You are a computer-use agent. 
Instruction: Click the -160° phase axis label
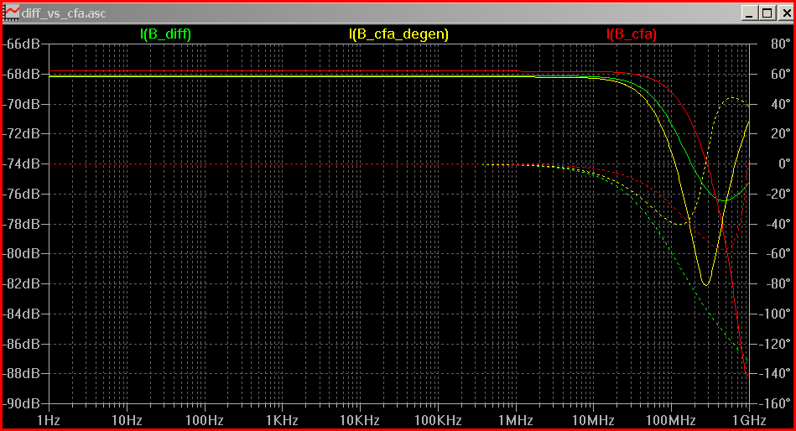coord(773,403)
